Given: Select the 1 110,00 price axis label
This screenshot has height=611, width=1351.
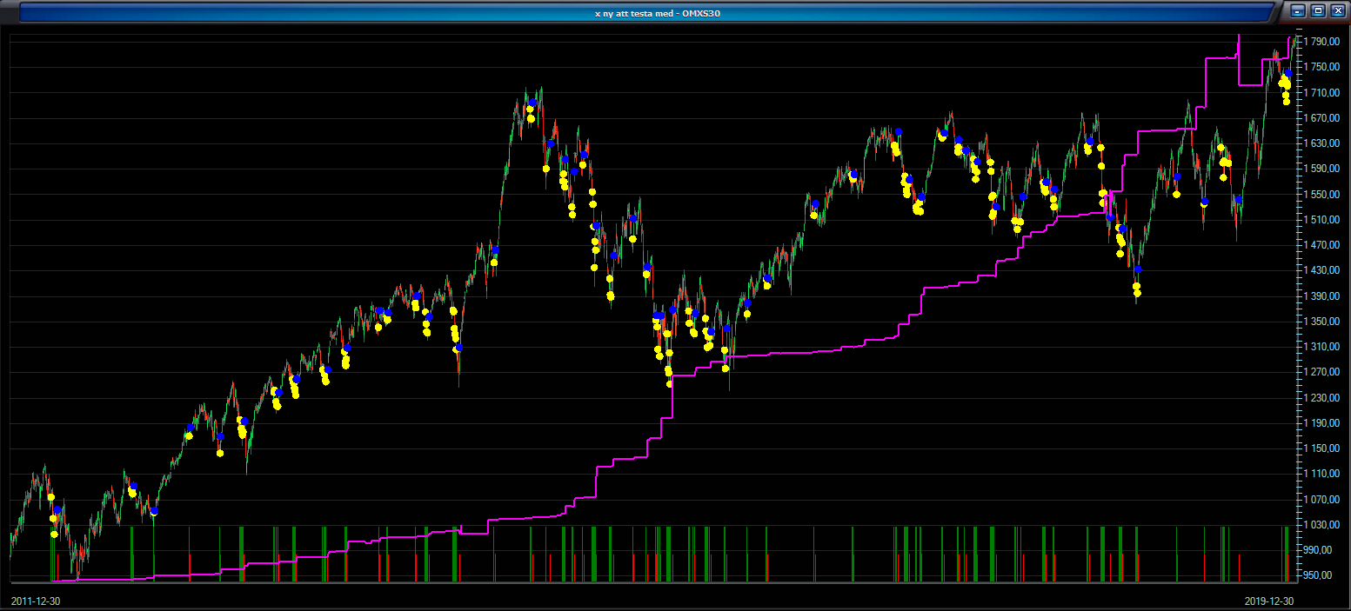Looking at the screenshot, I should pyautogui.click(x=1324, y=474).
